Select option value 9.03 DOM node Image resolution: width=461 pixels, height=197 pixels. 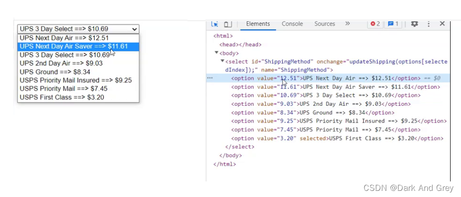tap(321, 104)
